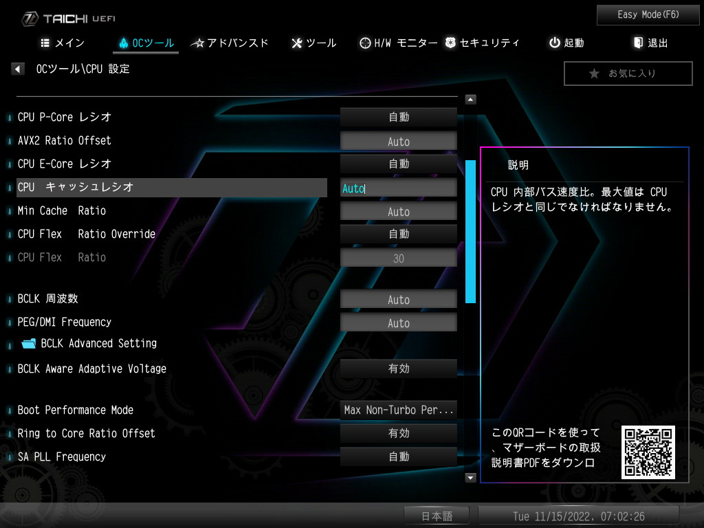This screenshot has width=704, height=528.
Task: Click the 説明 description heading
Action: tap(518, 165)
